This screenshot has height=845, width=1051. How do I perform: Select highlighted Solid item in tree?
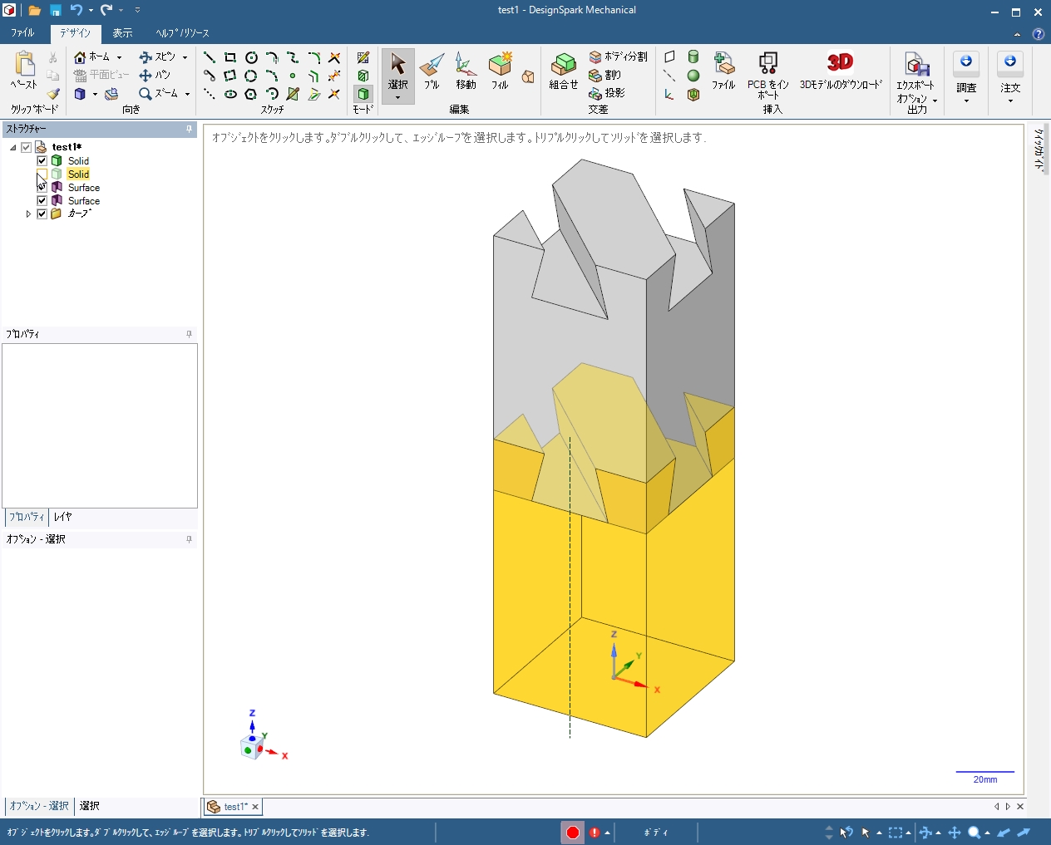pos(78,174)
